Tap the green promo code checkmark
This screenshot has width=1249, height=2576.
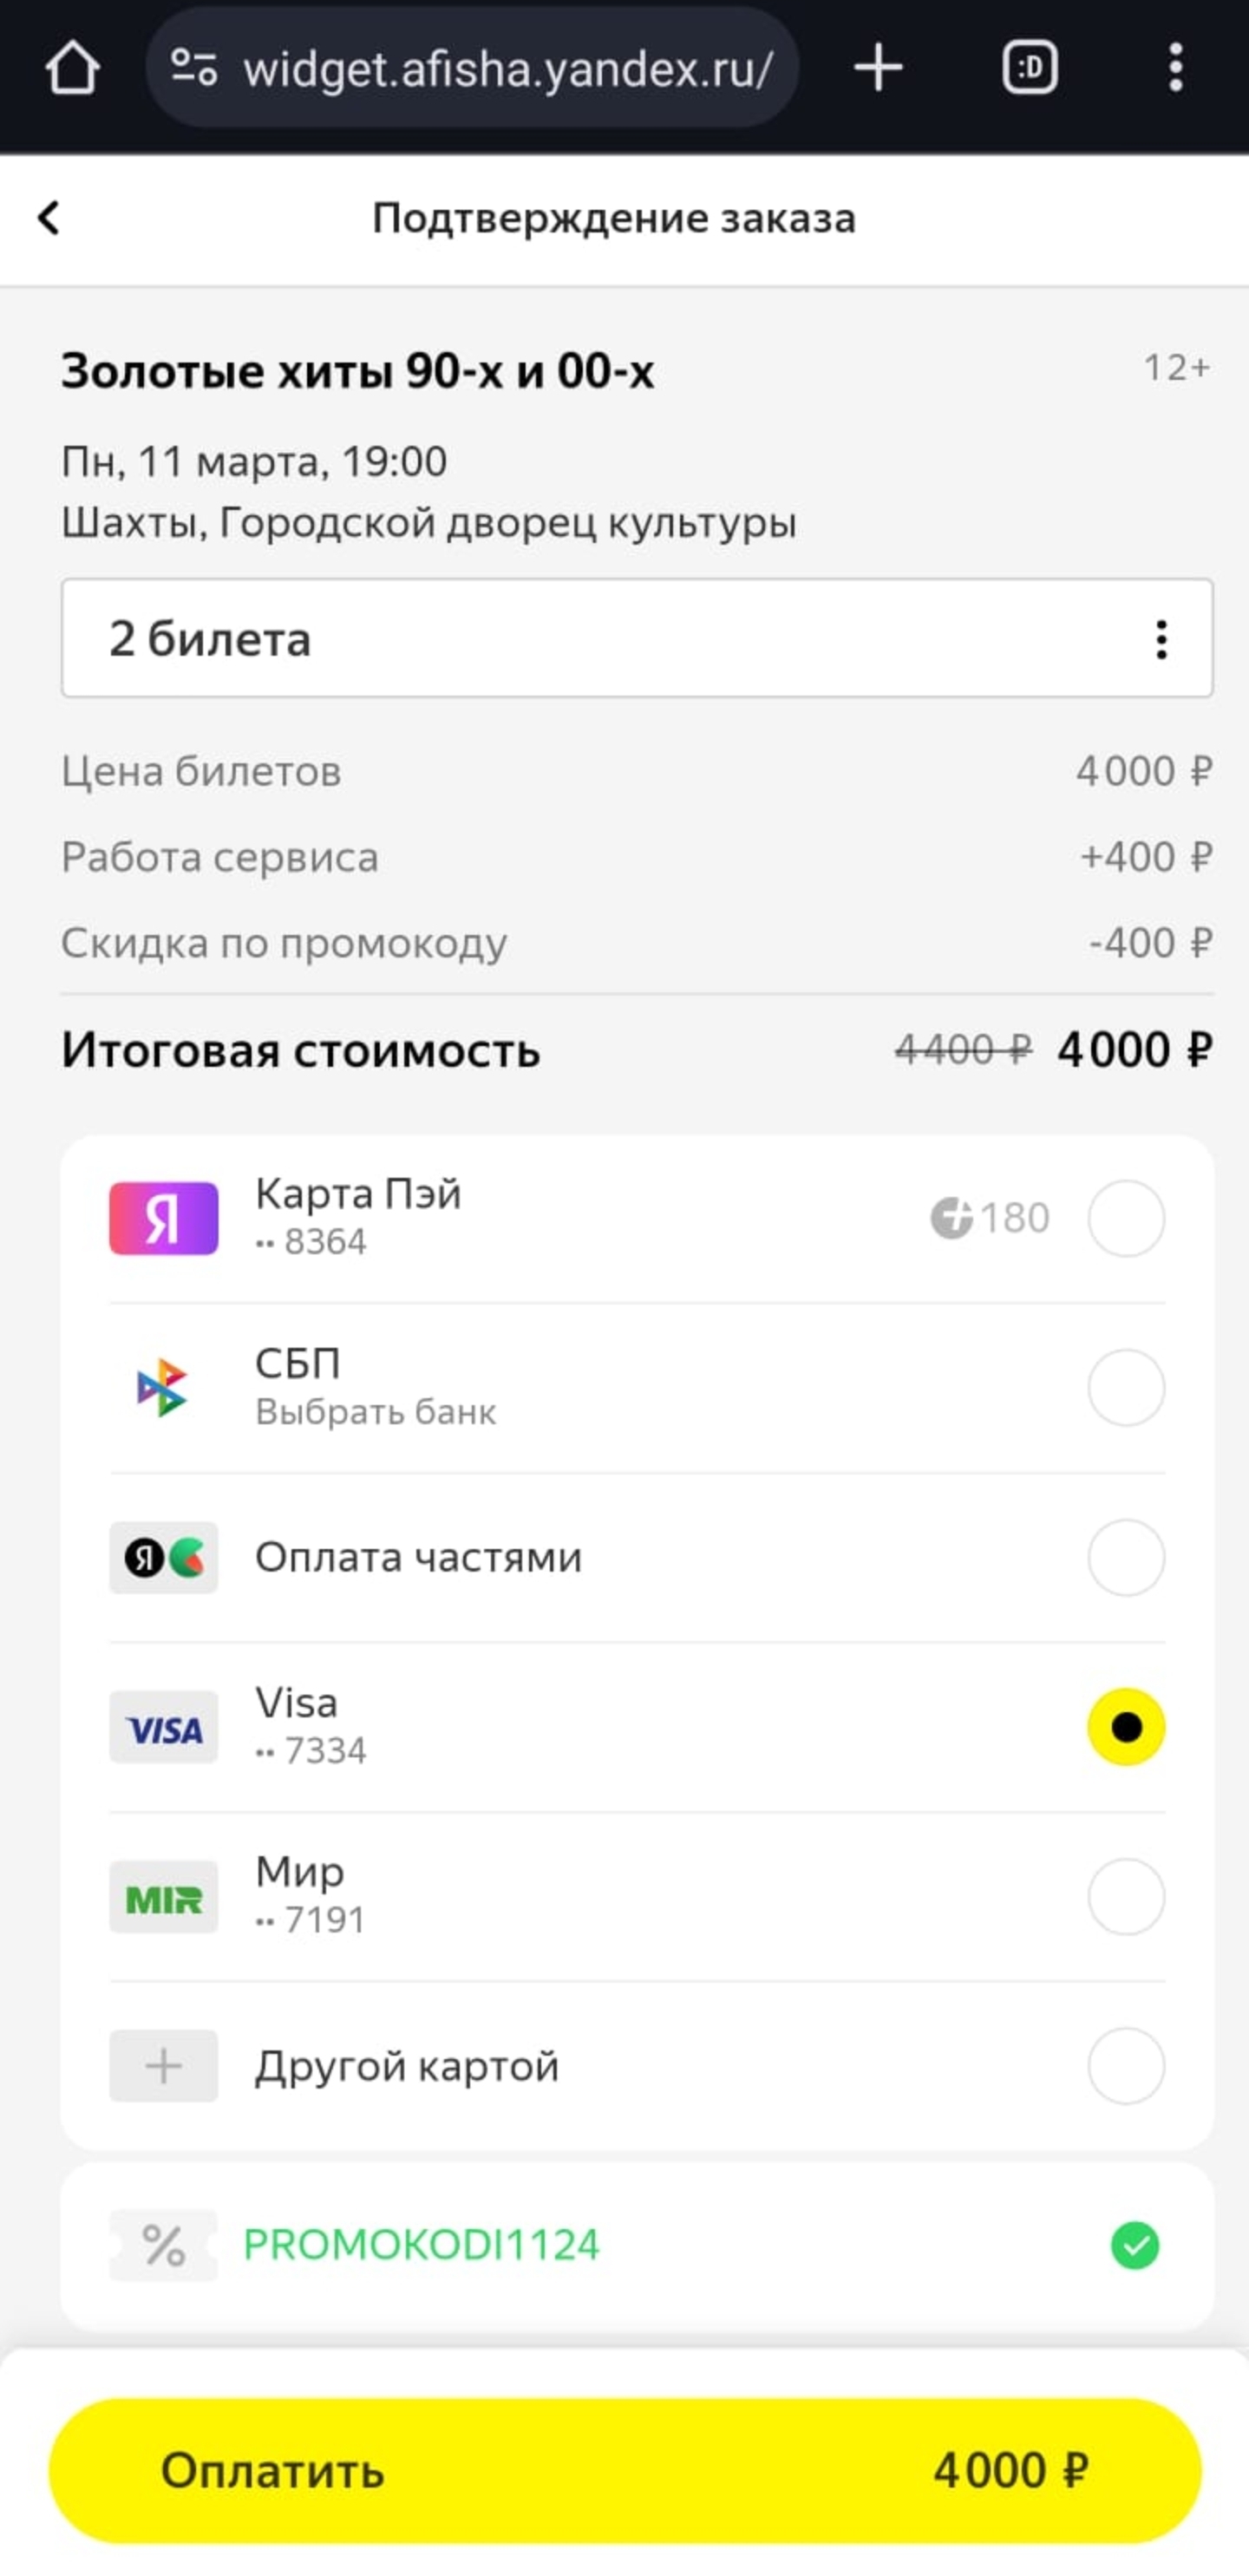[x=1135, y=2245]
